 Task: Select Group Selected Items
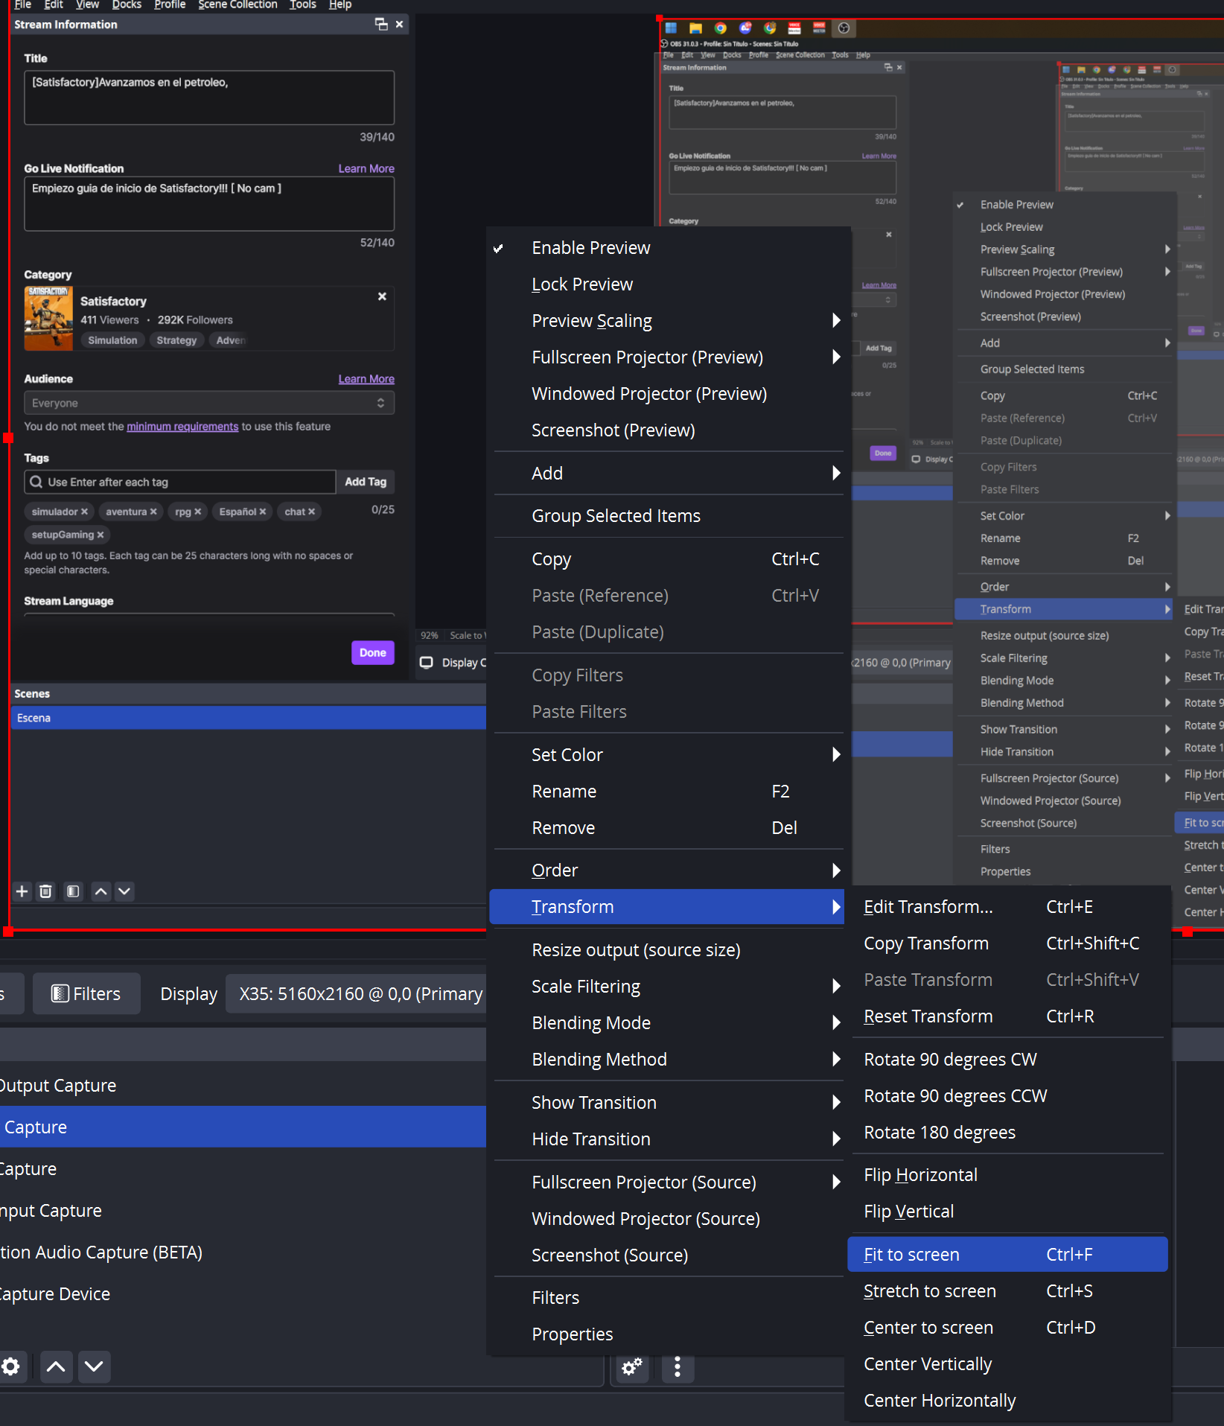coord(666,516)
